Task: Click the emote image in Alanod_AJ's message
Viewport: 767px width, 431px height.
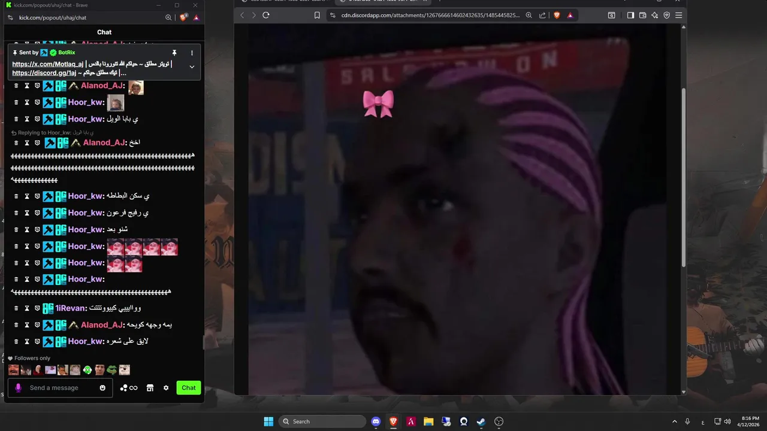Action: 136,87
